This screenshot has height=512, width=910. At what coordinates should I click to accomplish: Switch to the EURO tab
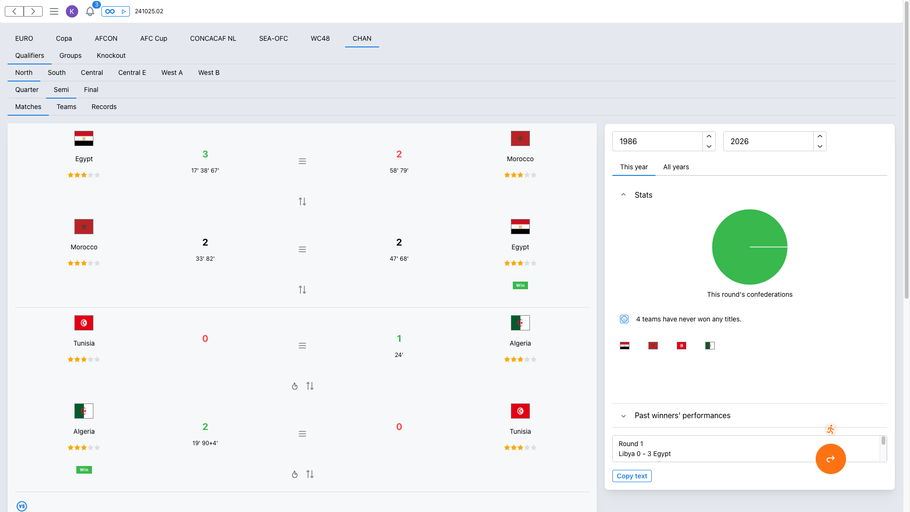click(24, 38)
